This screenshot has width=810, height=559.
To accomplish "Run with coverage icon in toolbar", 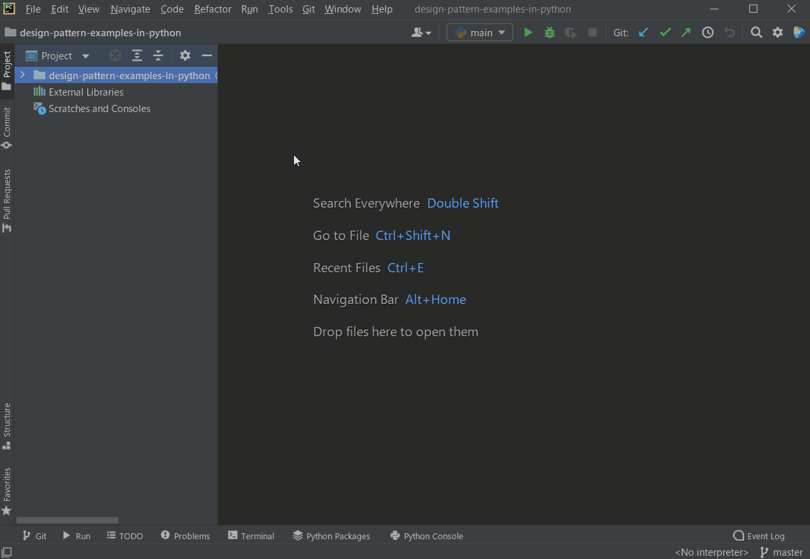I will (571, 32).
